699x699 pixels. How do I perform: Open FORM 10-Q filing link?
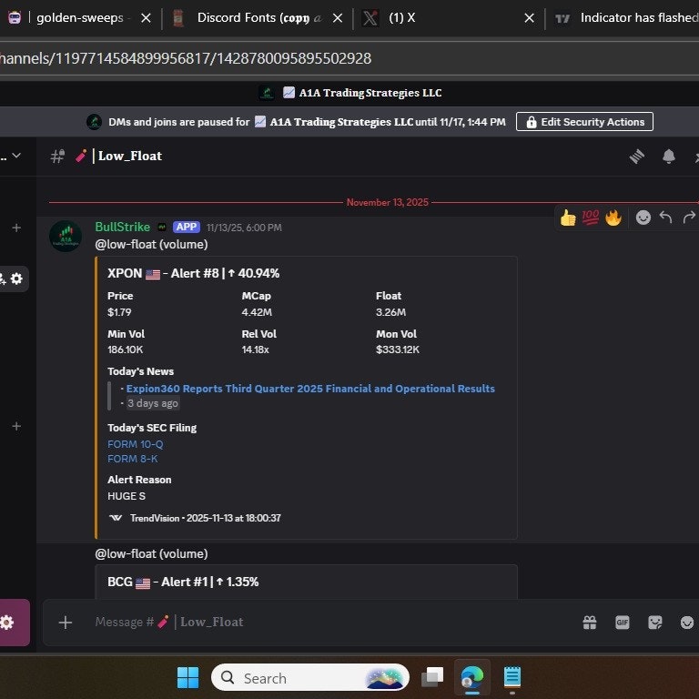pyautogui.click(x=135, y=444)
